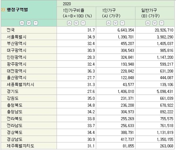Viewport: 176px width, 150px height.
Task: Click the minus icon under 1인가구 (A)
Action: tap(122, 23)
